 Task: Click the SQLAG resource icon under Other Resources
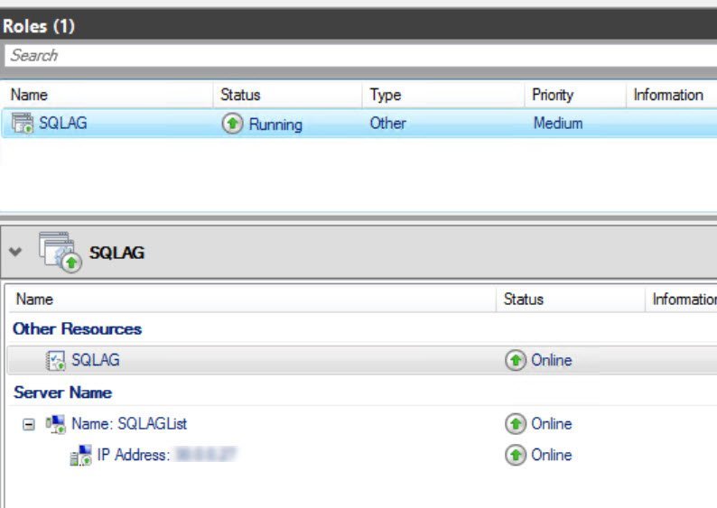pyautogui.click(x=56, y=360)
